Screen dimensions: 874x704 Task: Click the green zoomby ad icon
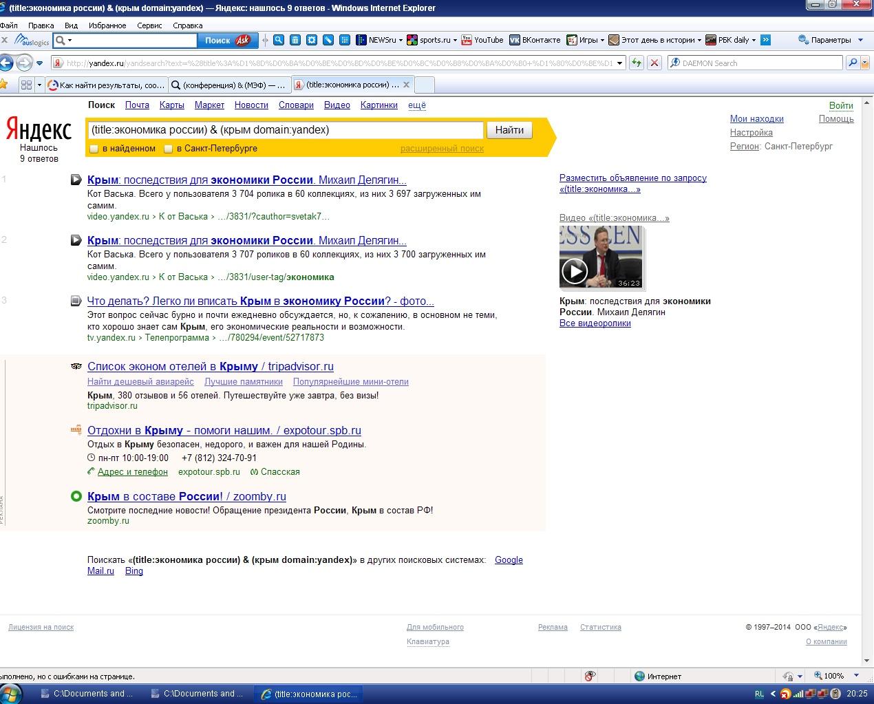pos(76,496)
